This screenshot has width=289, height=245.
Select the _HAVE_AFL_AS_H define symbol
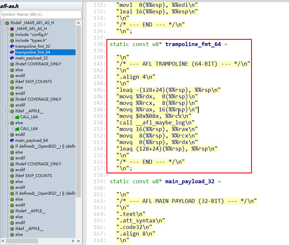tap(31, 29)
